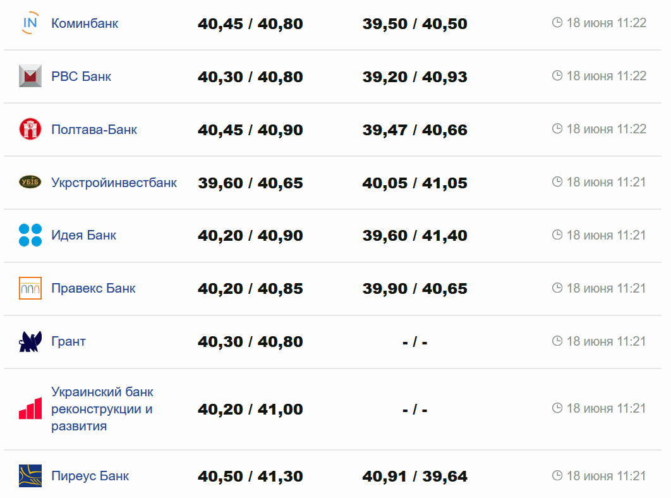671x498 pixels.
Task: Click the red bars logo of Украинский банк
Action: point(30,409)
